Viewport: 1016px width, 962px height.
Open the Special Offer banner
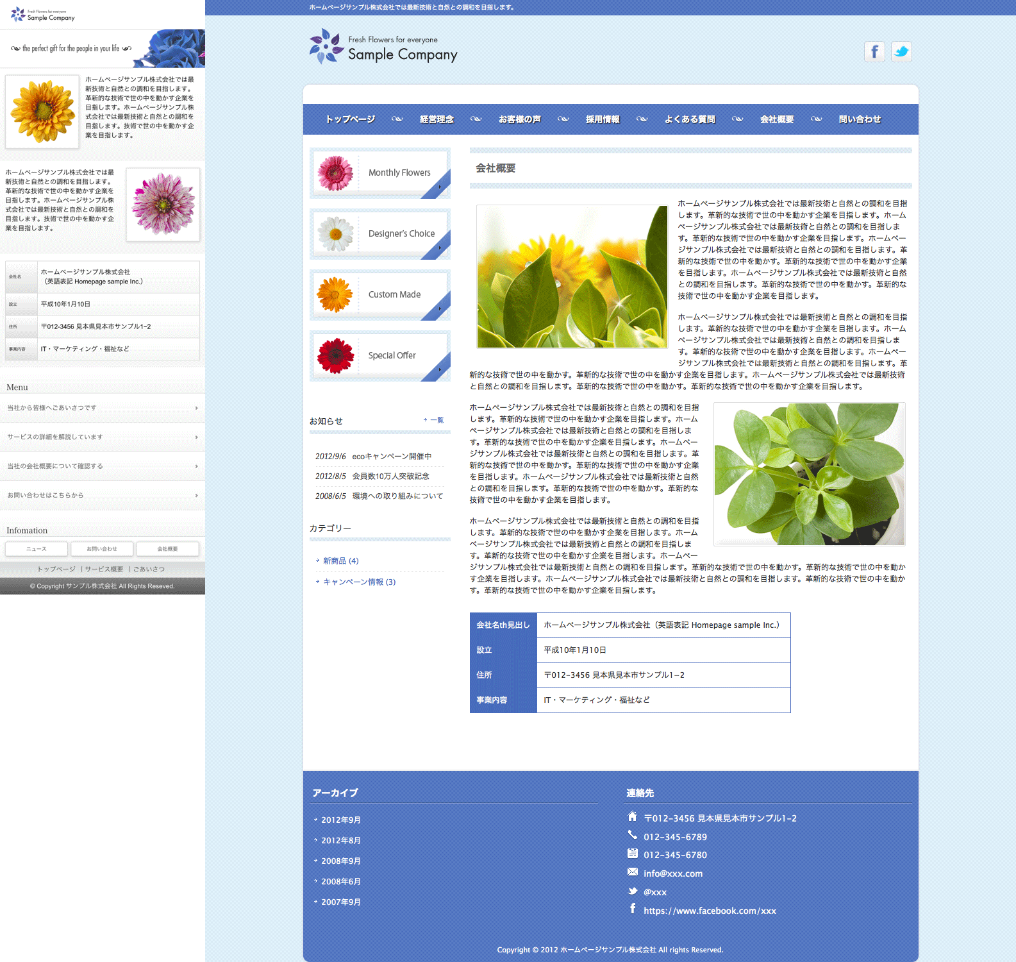click(x=380, y=356)
